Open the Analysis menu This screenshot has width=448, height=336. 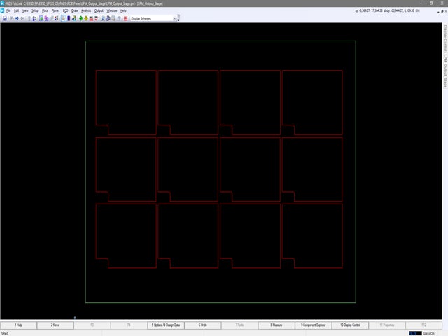(85, 11)
